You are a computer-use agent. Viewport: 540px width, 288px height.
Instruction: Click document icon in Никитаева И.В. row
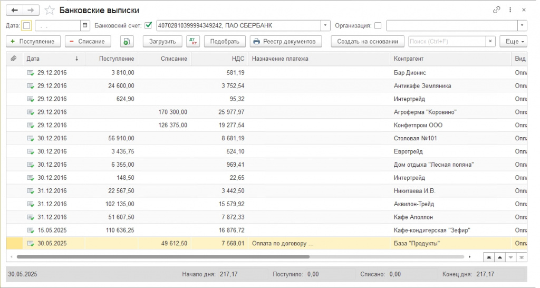point(31,191)
